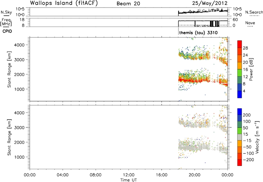Click the 'Freq. [MHz]' axis label

pos(6,22)
